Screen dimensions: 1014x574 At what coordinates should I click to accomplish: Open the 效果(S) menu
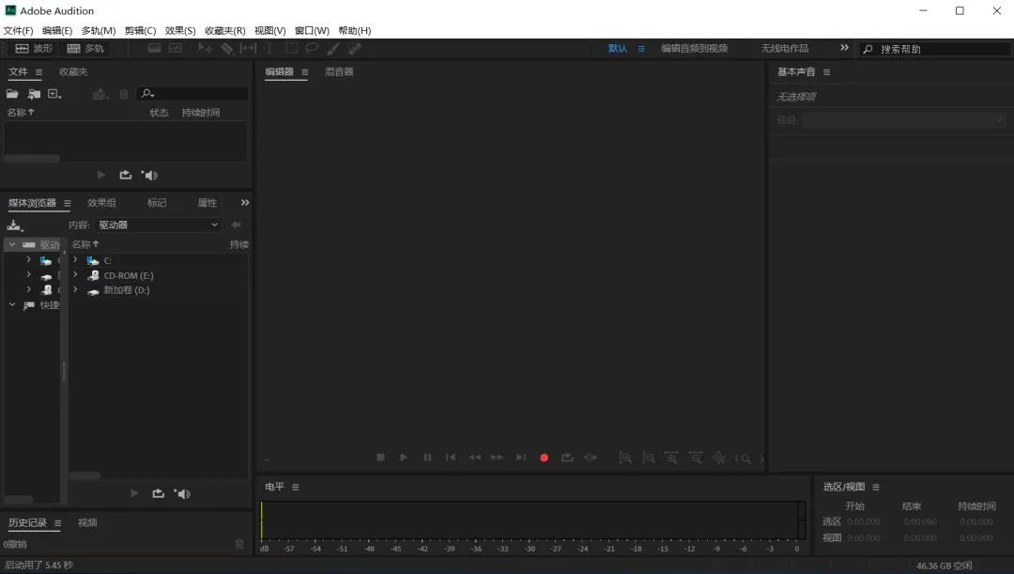(x=179, y=30)
